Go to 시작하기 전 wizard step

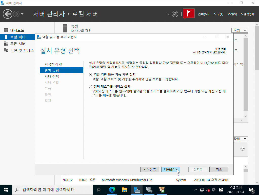click(53, 64)
